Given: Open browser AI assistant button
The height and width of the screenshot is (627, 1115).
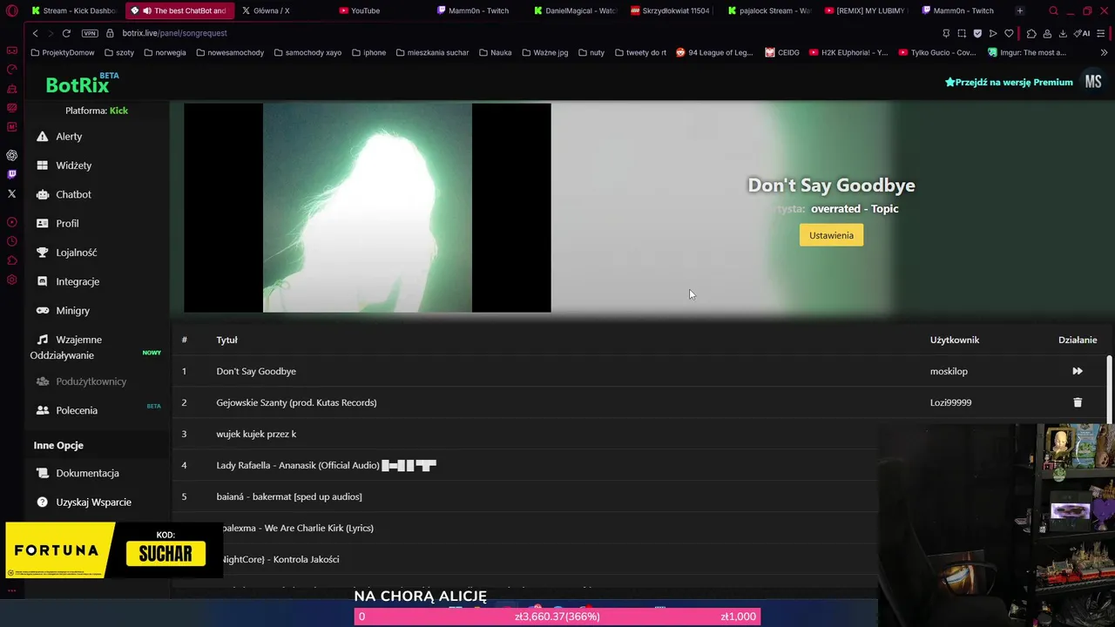Looking at the screenshot, I should pyautogui.click(x=1082, y=33).
